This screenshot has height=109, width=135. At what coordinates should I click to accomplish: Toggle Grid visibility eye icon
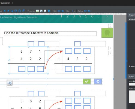tap(59, 11)
